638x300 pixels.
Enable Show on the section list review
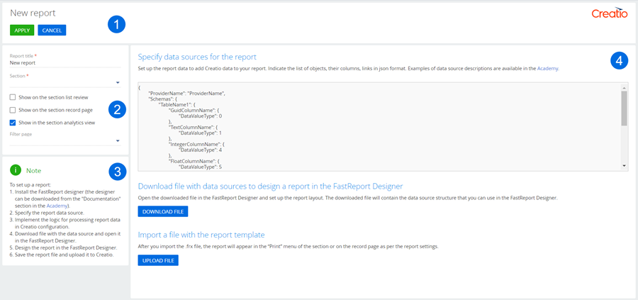pyautogui.click(x=13, y=97)
